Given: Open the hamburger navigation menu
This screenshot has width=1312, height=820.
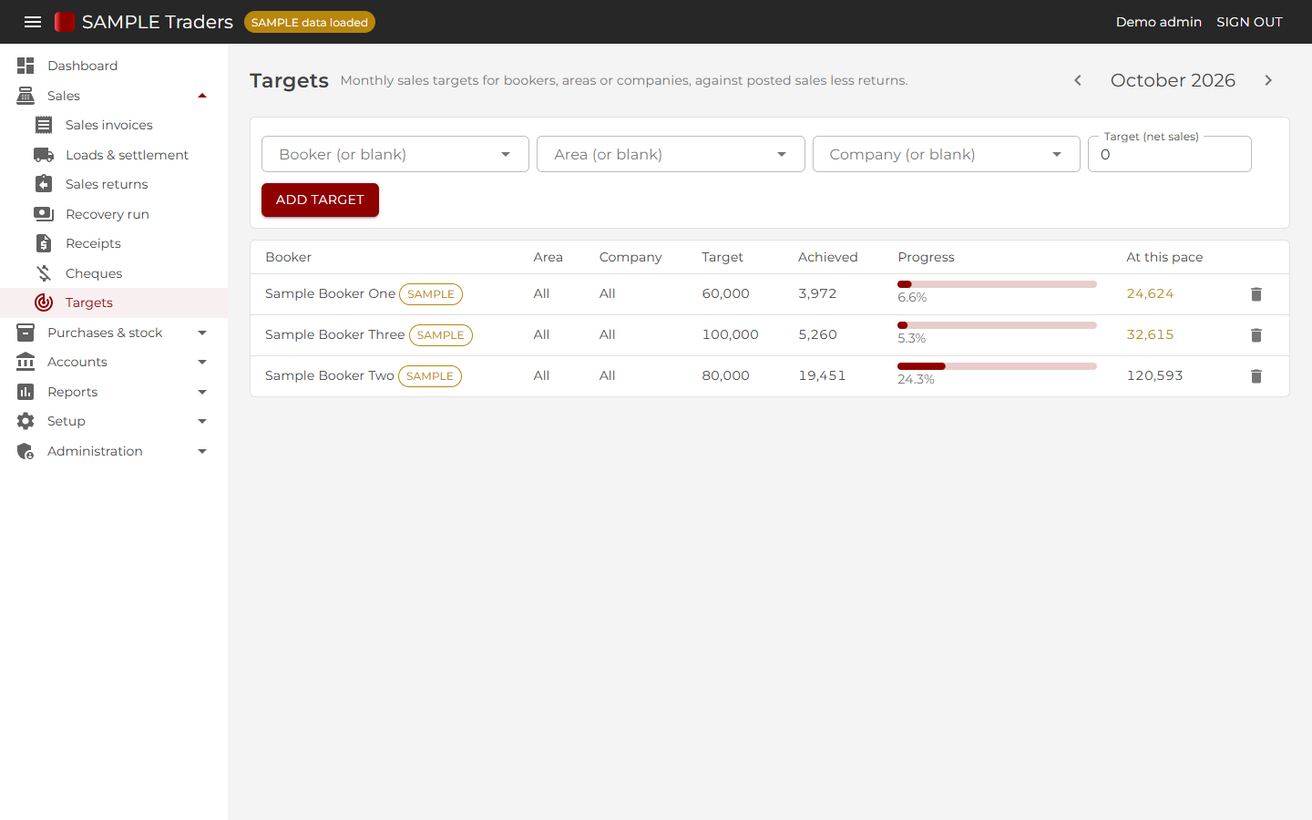Looking at the screenshot, I should pos(33,22).
